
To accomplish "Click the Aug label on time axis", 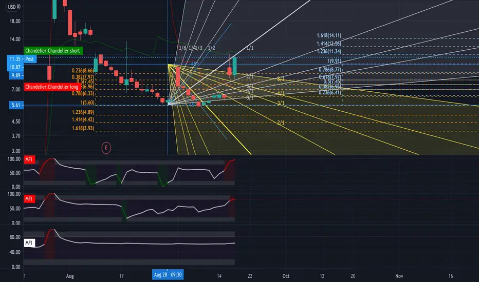I will point(70,276).
